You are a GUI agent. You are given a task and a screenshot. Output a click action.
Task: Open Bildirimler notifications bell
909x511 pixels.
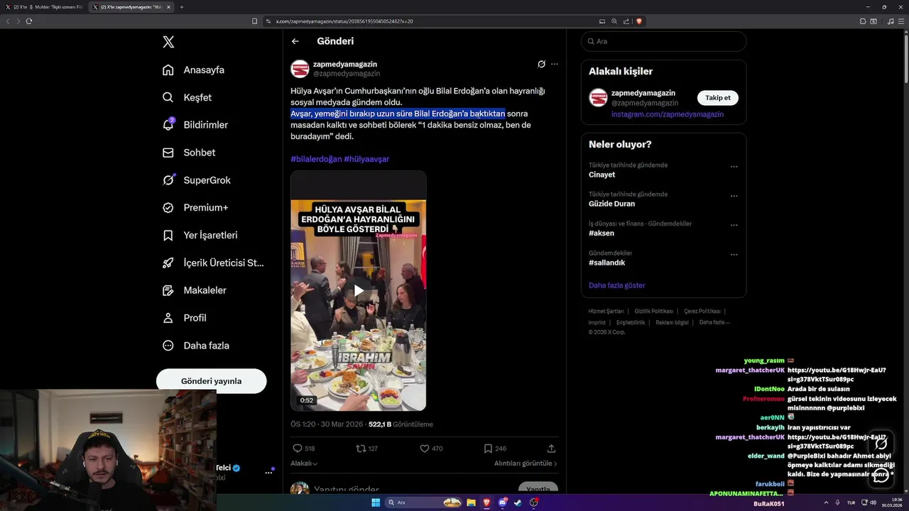coord(195,125)
